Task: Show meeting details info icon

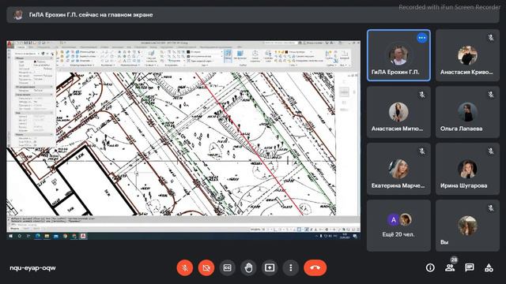Action: click(x=430, y=267)
